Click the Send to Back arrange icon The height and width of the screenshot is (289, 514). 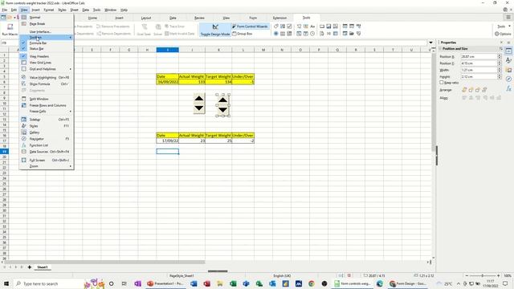point(484,90)
